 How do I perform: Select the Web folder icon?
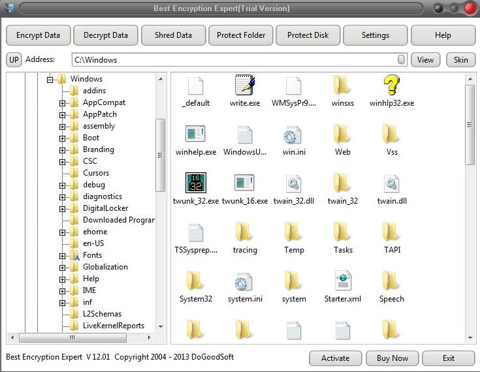342,134
